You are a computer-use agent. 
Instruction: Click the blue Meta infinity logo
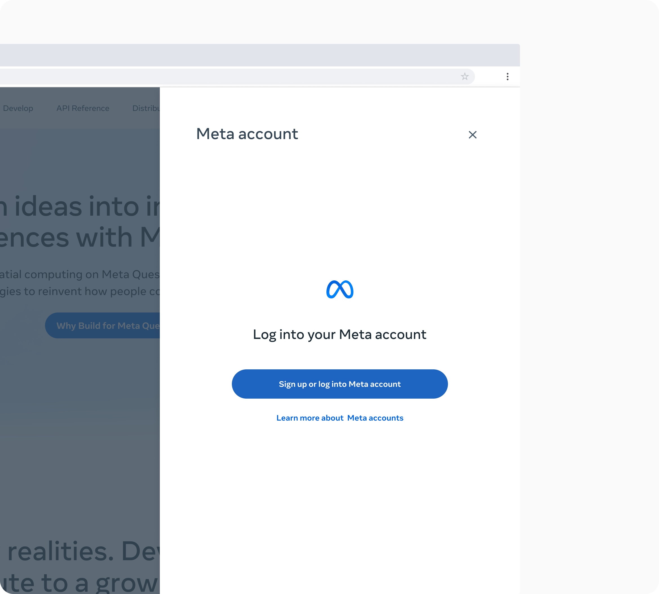340,289
